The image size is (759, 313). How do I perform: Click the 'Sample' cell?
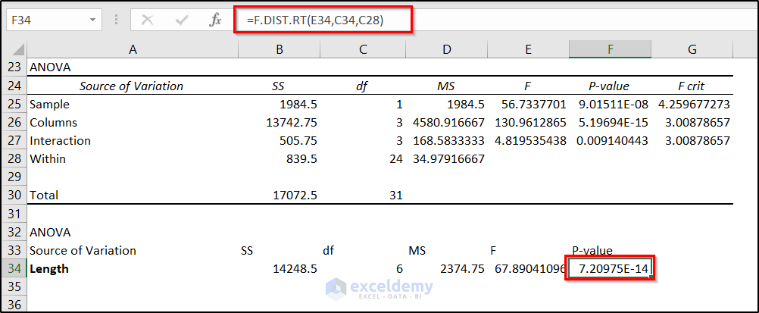coord(50,104)
